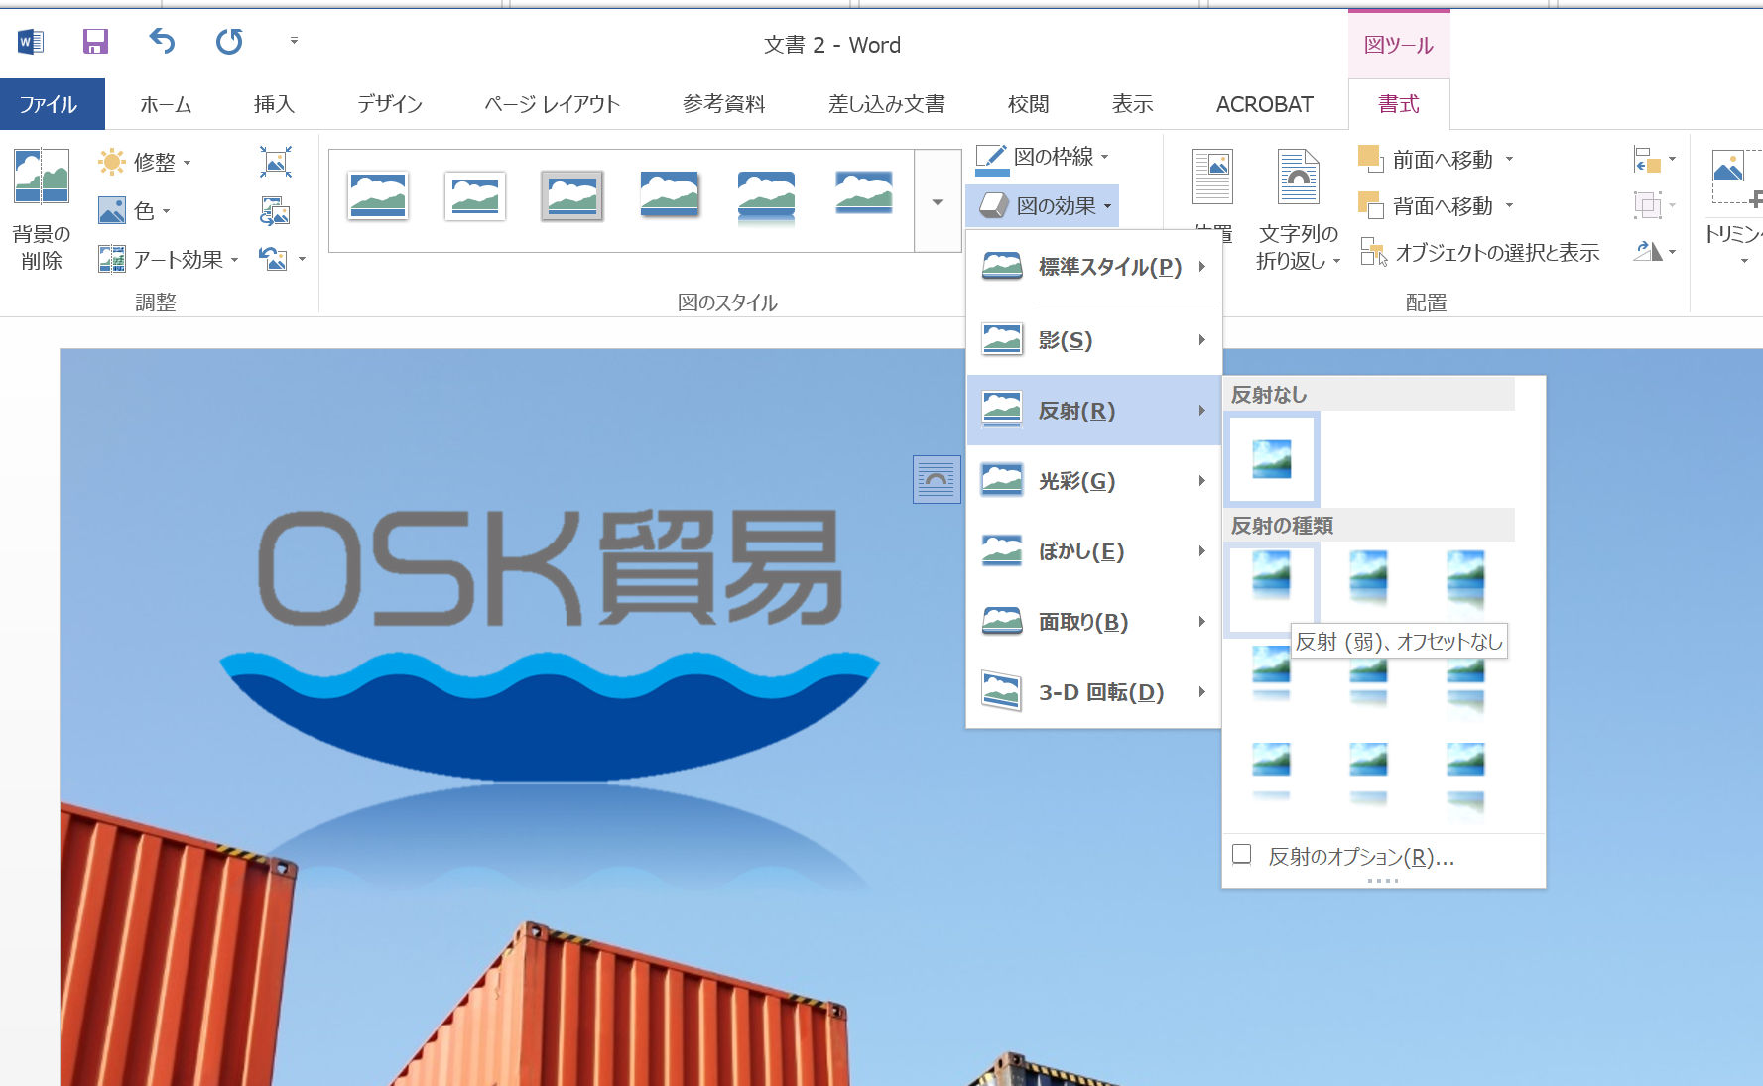Open the 文字列の折り返し wrap text button

coord(1298,209)
